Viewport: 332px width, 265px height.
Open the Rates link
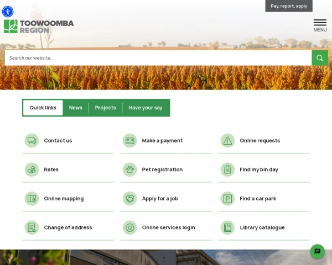pyautogui.click(x=51, y=169)
